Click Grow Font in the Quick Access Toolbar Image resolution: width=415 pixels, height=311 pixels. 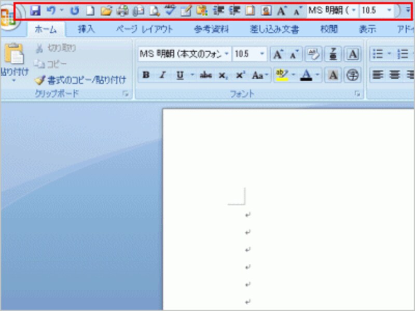click(282, 11)
